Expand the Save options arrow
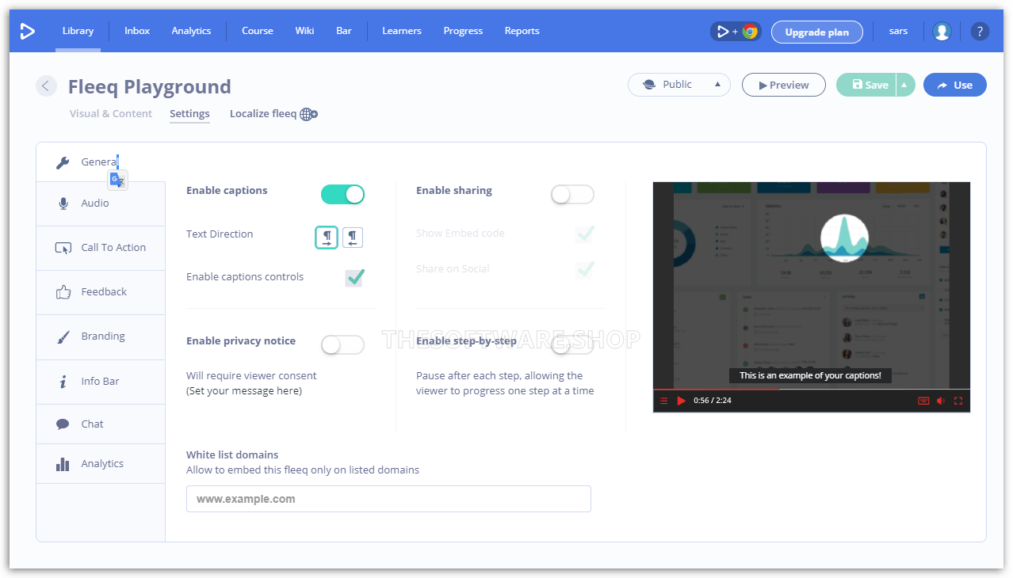The width and height of the screenshot is (1013, 578). (x=905, y=85)
